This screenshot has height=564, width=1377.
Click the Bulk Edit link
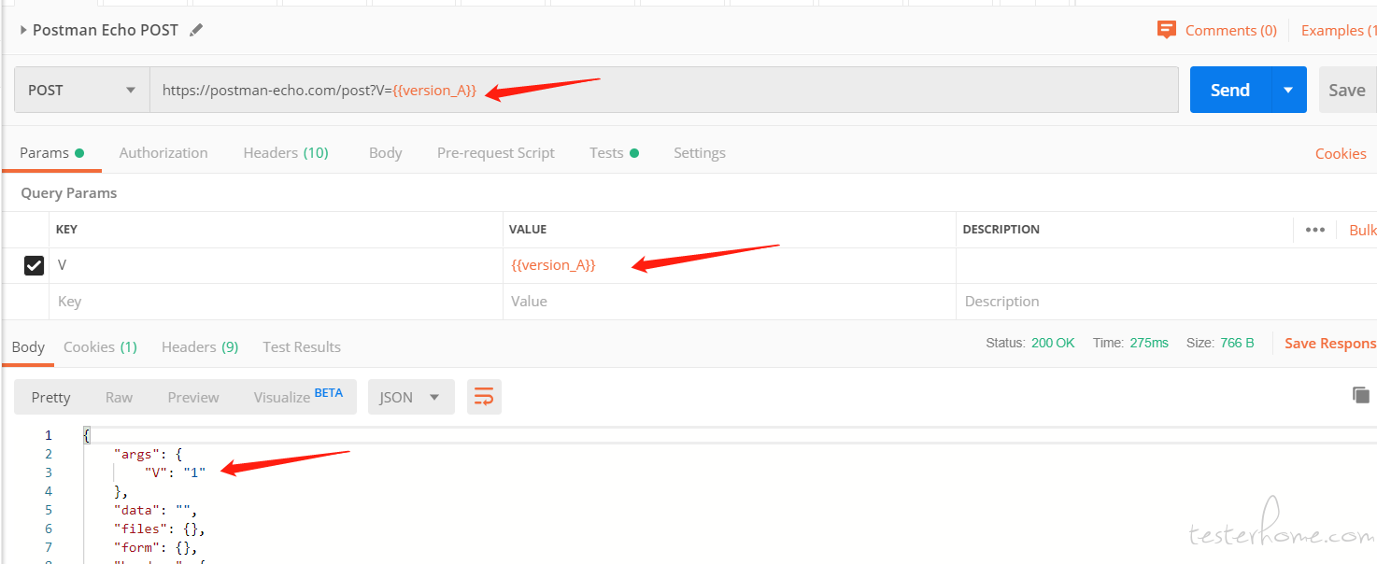pyautogui.click(x=1363, y=230)
